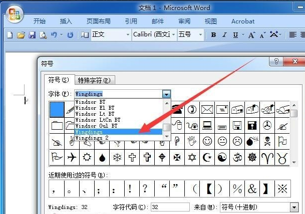Screen dimensions: 305x214
Task: Select the star and crescent symbol
Action: pyautogui.click(x=207, y=157)
